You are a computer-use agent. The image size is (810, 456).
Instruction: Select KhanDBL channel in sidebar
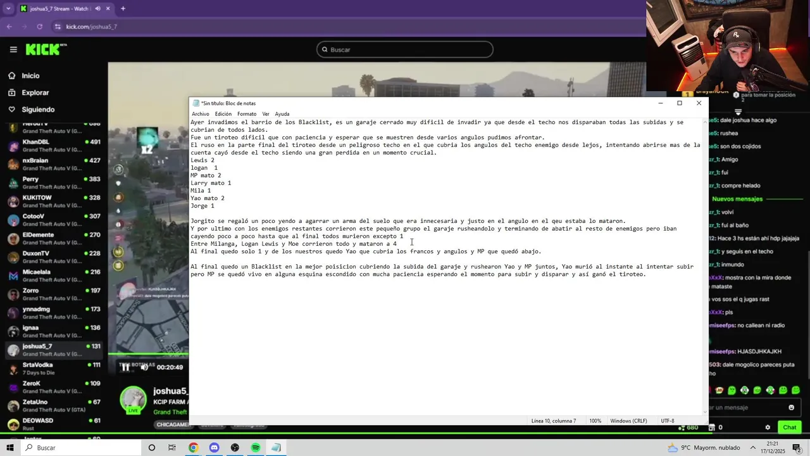pos(53,146)
